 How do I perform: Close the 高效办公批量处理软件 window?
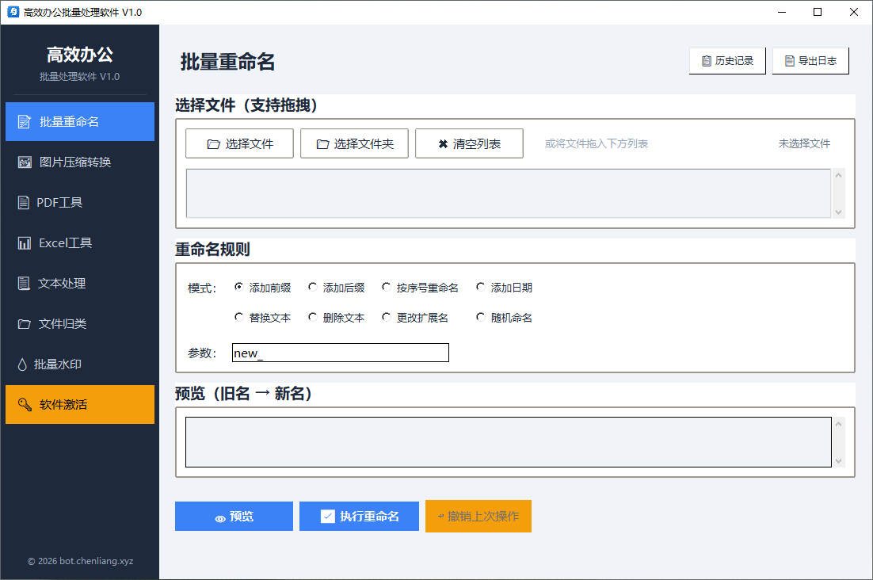[x=853, y=12]
